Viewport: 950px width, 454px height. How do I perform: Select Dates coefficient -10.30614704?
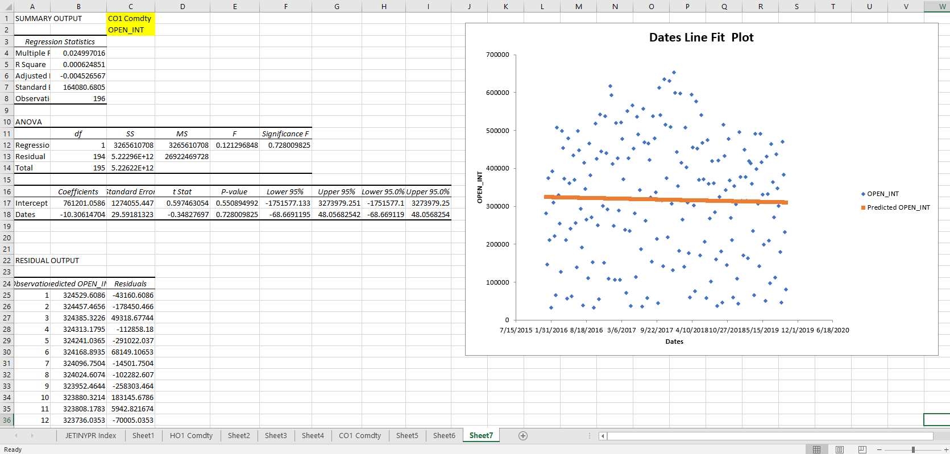[x=78, y=214]
